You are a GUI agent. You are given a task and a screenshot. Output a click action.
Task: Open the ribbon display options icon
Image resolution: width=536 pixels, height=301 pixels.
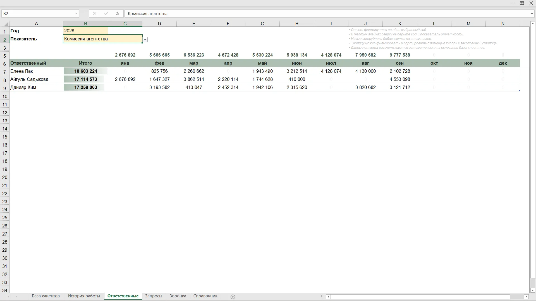[x=522, y=3]
